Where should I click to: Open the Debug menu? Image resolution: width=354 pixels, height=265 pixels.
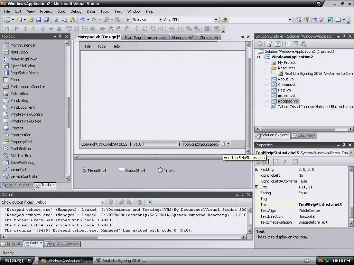76,11
